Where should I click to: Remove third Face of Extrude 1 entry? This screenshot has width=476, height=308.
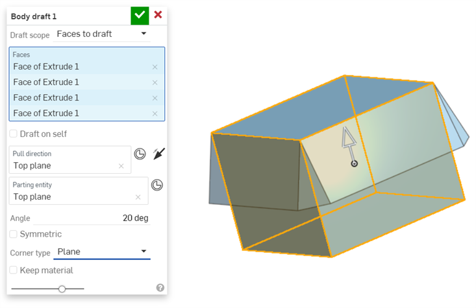(x=155, y=98)
